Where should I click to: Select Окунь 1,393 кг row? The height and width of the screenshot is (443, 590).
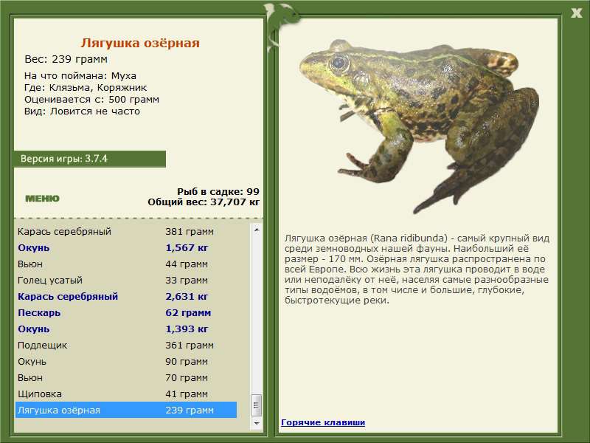pos(126,329)
